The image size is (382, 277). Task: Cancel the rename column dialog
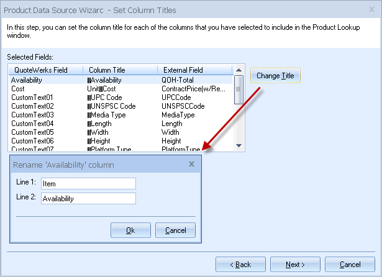pos(176,230)
